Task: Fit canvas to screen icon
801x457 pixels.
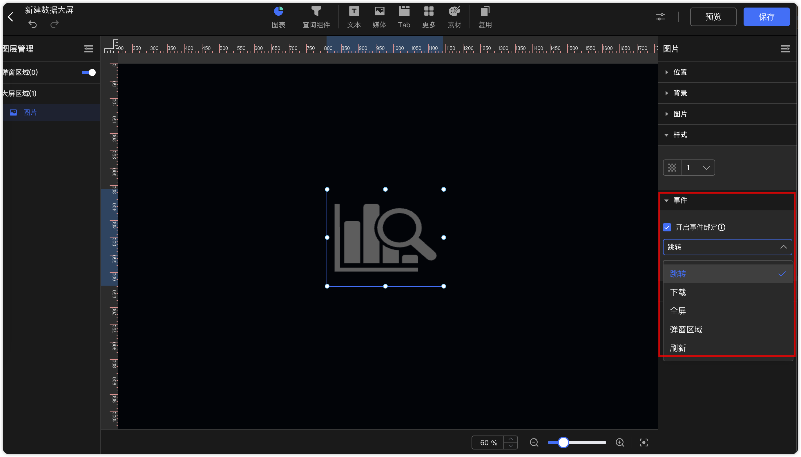Action: pyautogui.click(x=644, y=443)
